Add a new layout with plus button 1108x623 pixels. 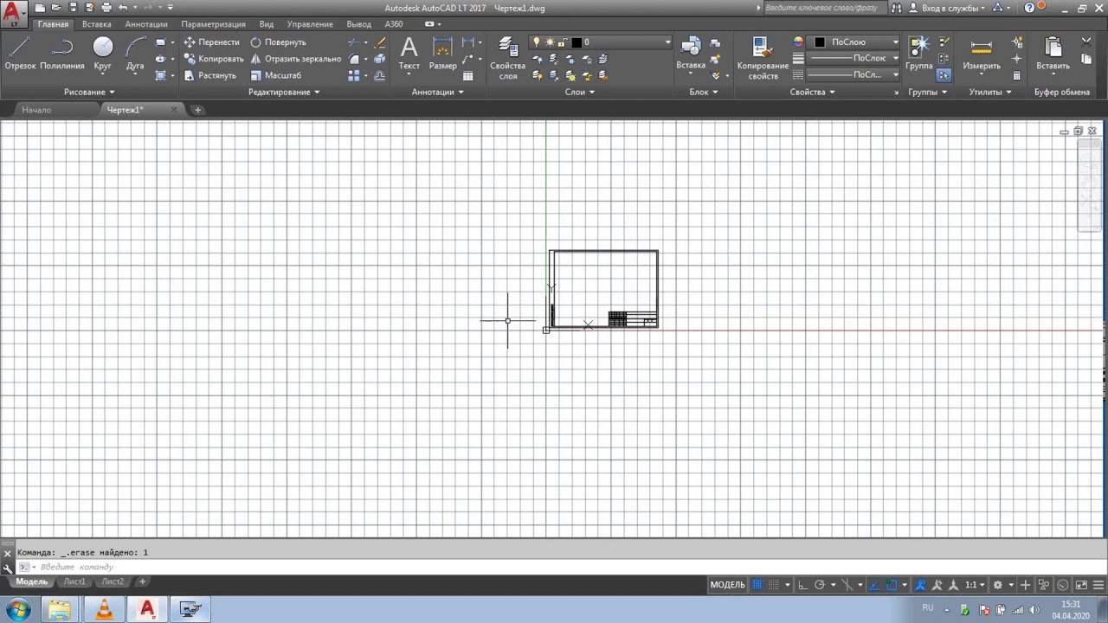pyautogui.click(x=143, y=581)
